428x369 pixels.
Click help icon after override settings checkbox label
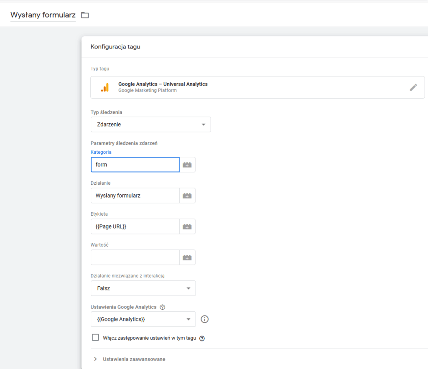(202, 338)
